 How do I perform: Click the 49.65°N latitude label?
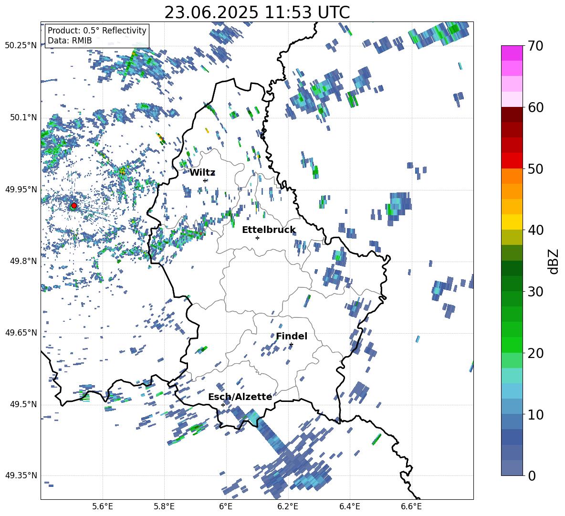point(21,333)
